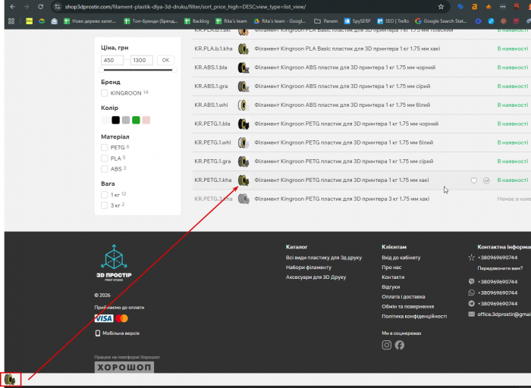The height and width of the screenshot is (388, 531).
Task: Go back with the browser back arrow
Action: [13, 7]
